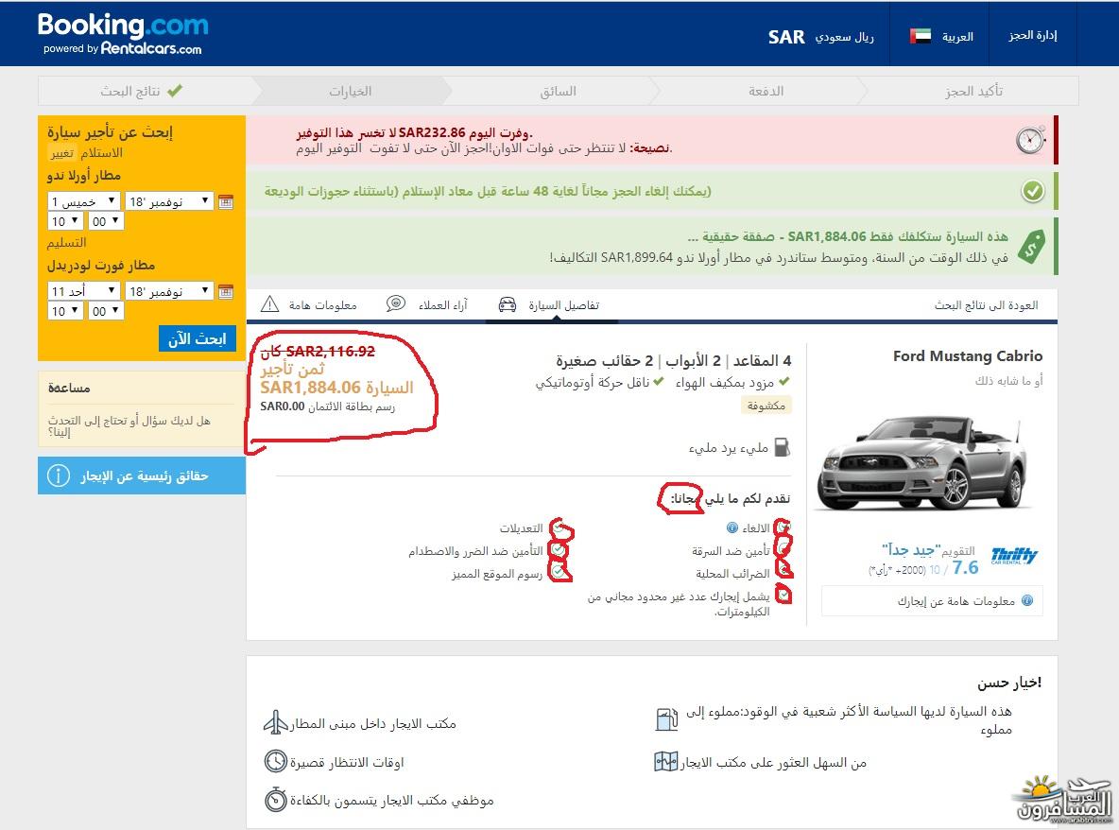The image size is (1119, 830).
Task: Open حقائق رئيسية عن الإيجار button
Action: [142, 476]
